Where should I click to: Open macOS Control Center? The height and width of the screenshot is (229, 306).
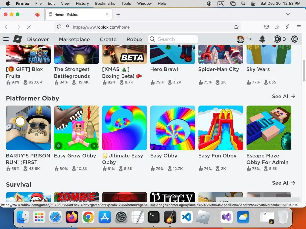point(253,4)
